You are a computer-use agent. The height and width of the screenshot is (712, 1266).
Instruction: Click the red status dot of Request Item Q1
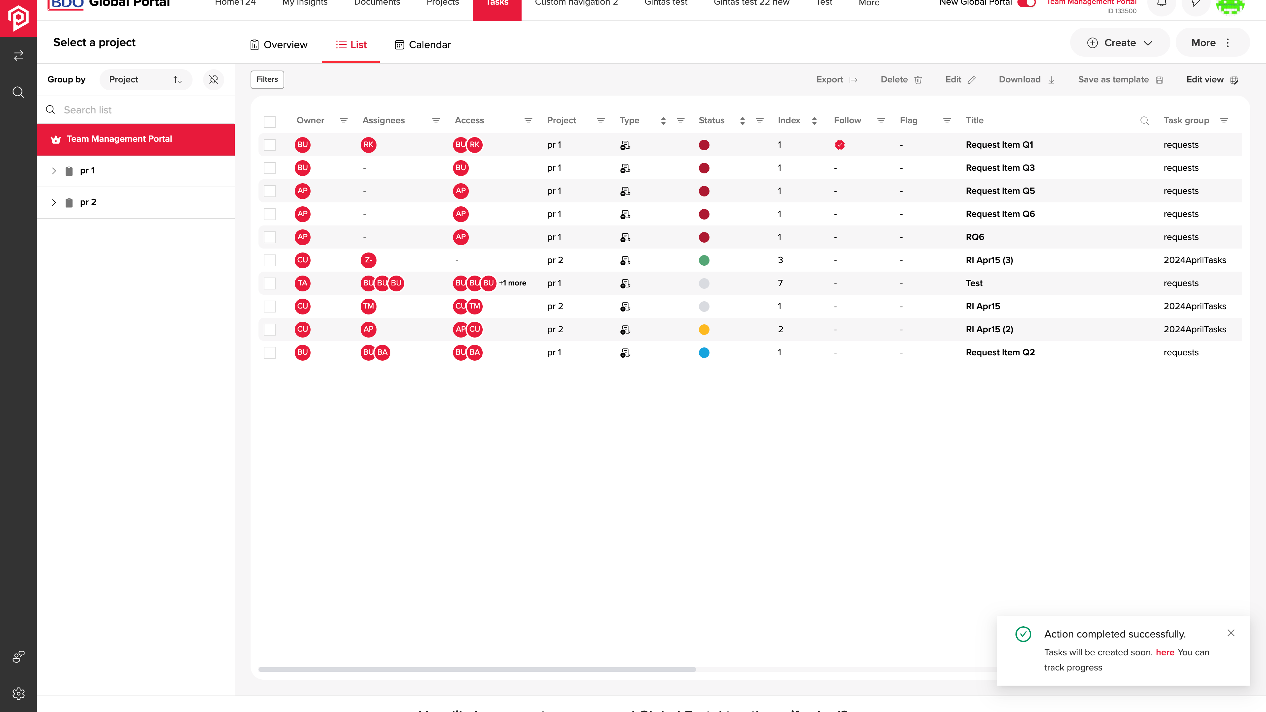point(704,145)
